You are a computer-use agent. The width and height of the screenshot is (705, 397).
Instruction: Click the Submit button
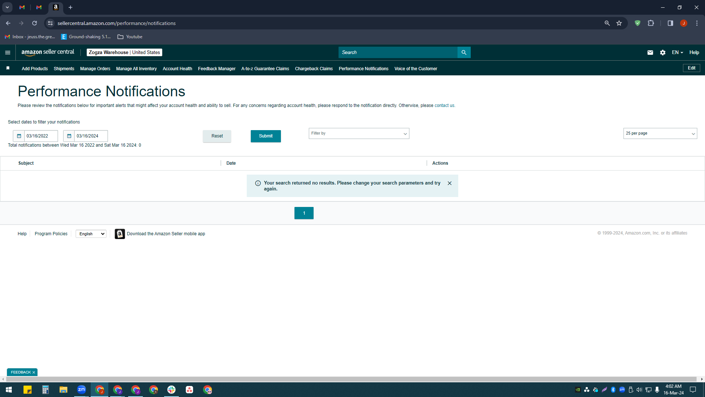[x=265, y=136]
